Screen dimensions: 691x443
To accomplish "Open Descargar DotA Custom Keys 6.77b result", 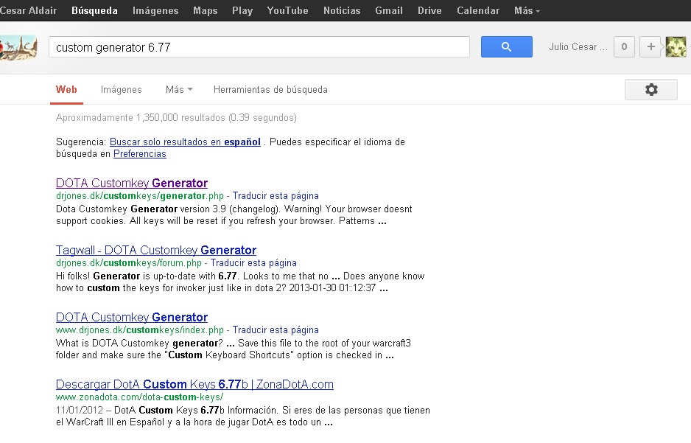I will [194, 384].
